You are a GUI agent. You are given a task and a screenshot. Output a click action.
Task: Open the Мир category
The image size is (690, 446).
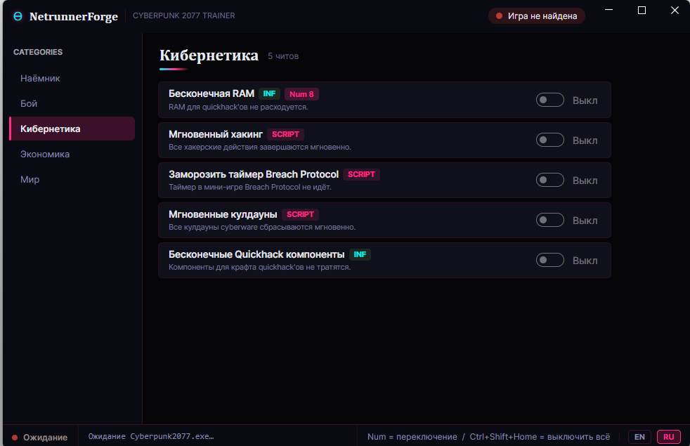(x=72, y=180)
